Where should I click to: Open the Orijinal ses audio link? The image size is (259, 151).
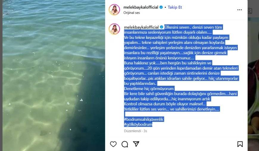pyautogui.click(x=132, y=13)
